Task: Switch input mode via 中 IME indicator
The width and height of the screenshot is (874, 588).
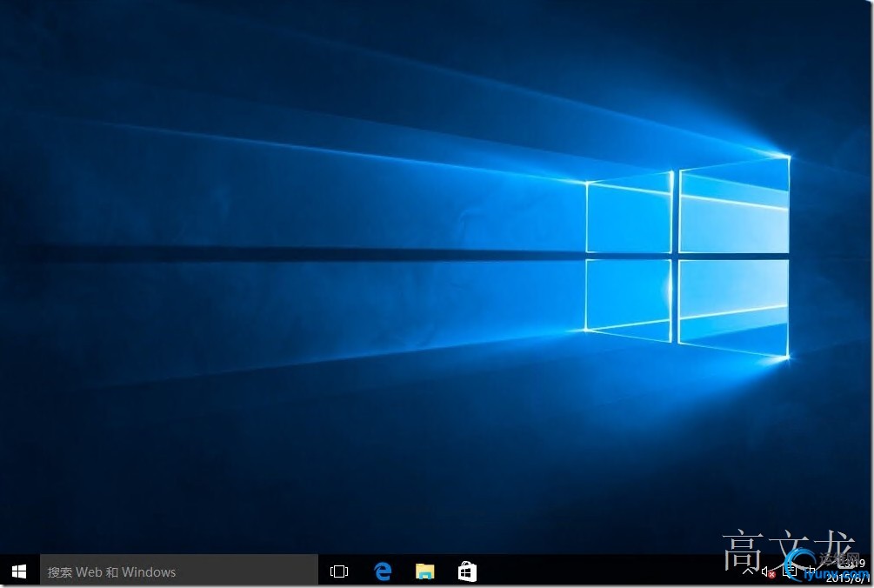Action: [811, 572]
